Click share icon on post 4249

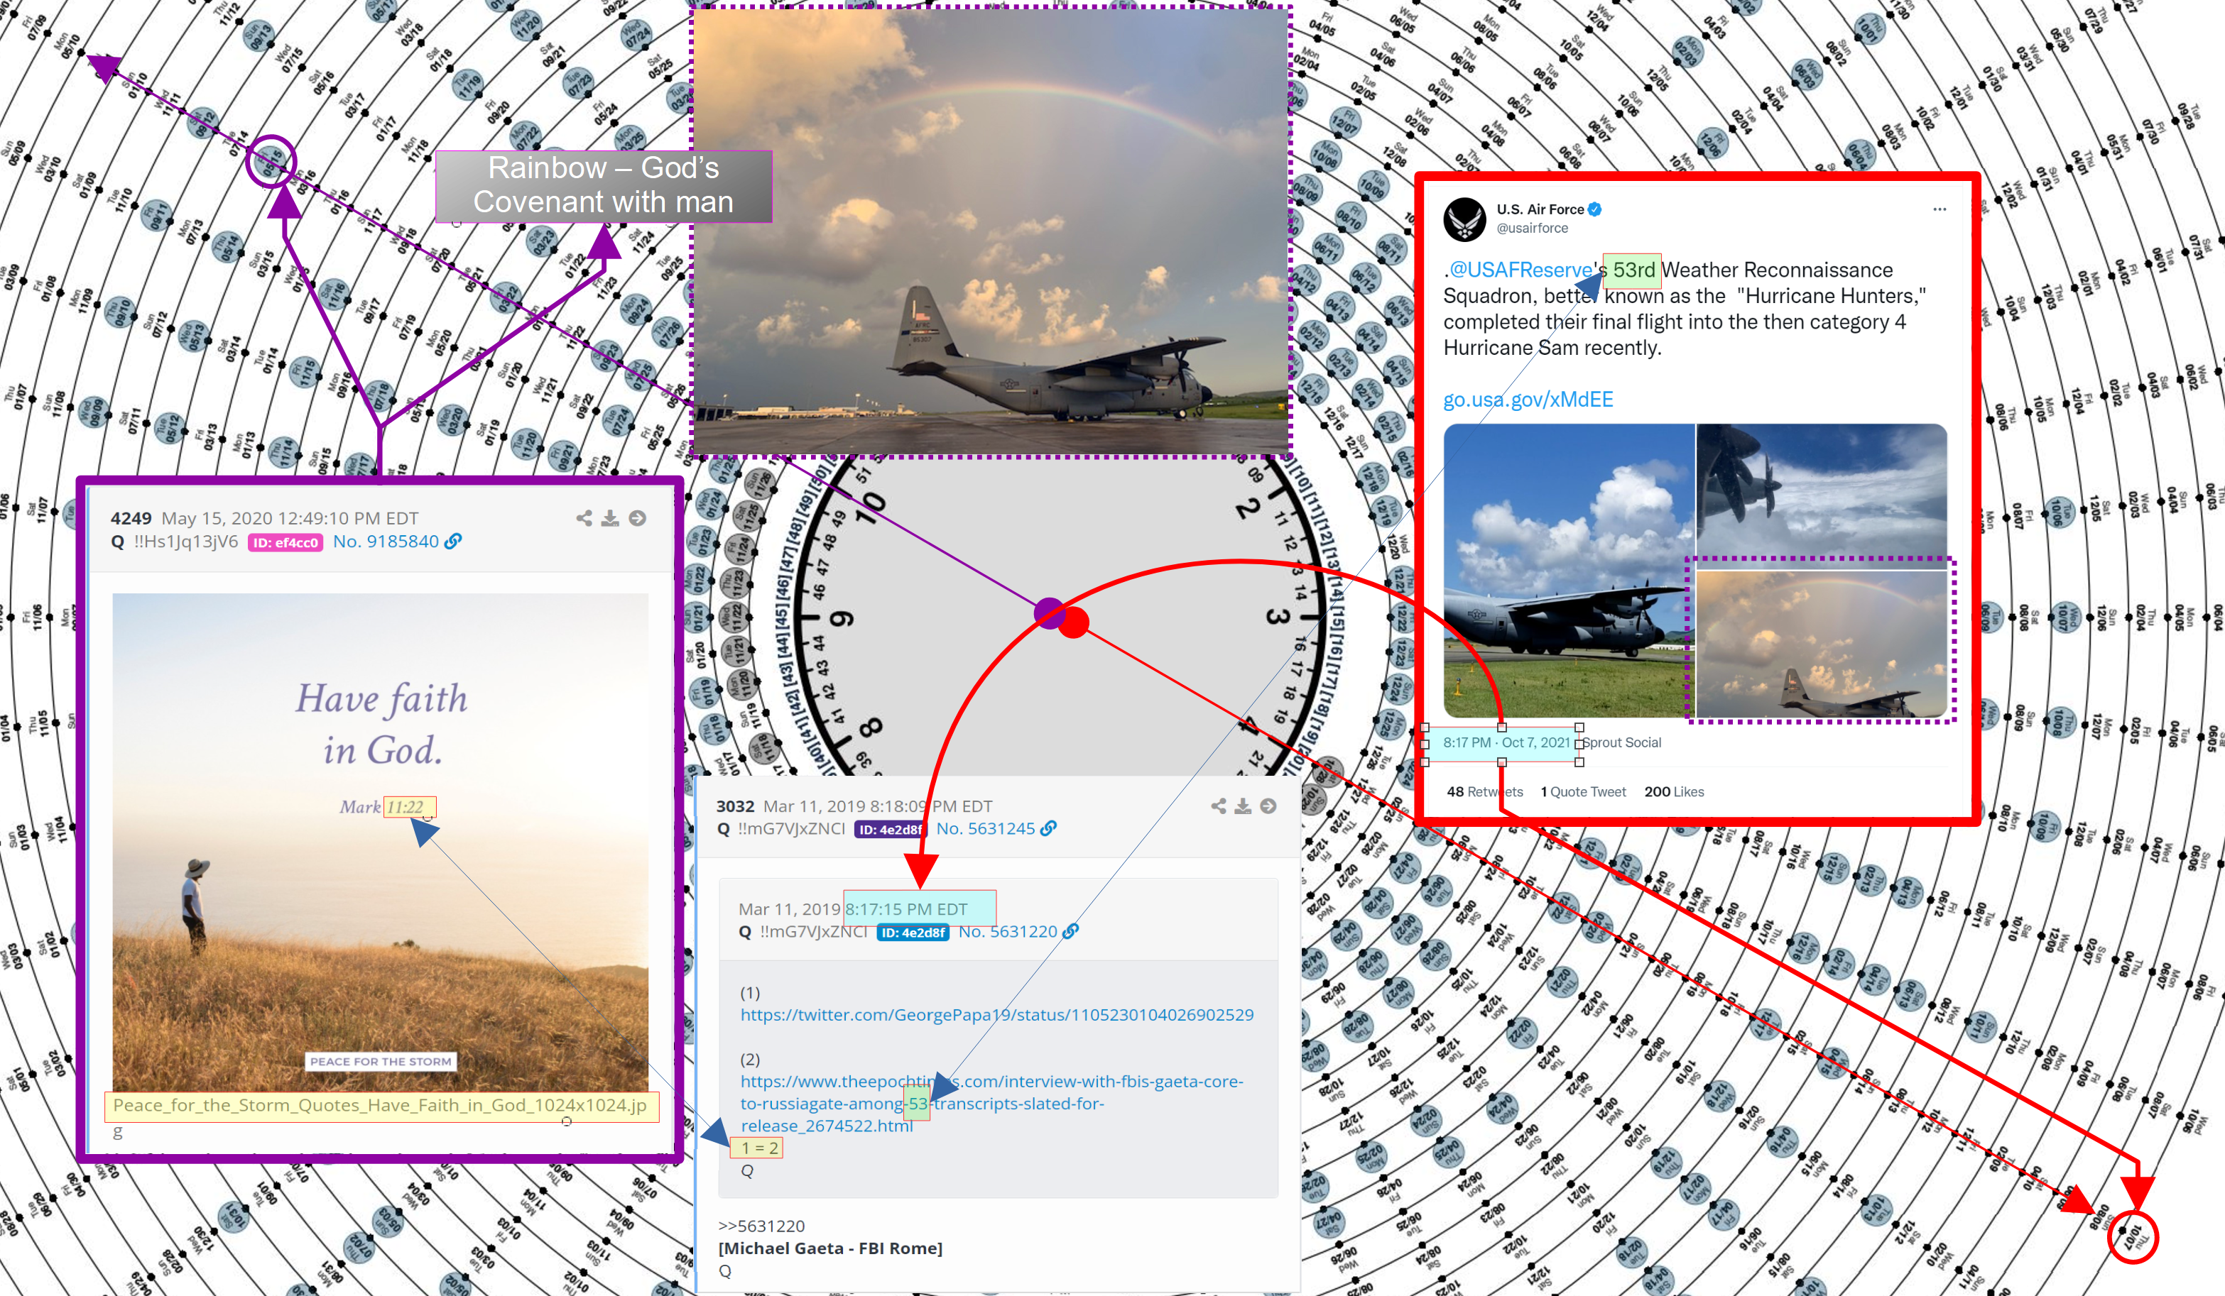click(x=584, y=518)
